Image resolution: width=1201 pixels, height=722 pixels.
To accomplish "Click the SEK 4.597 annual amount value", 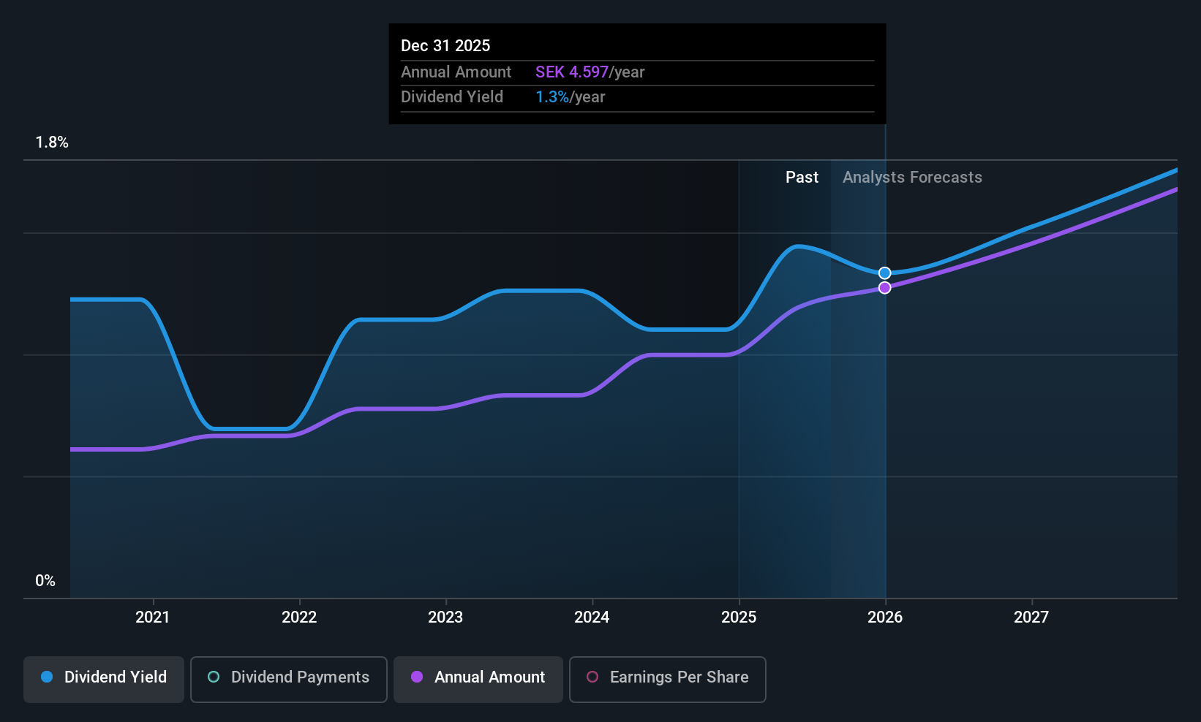I will pyautogui.click(x=572, y=72).
